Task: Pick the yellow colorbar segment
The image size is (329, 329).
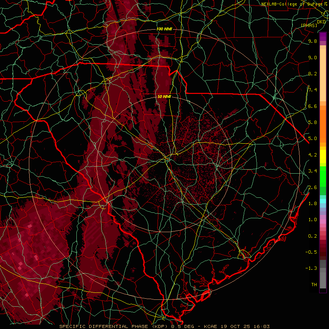Action: pos(323,156)
